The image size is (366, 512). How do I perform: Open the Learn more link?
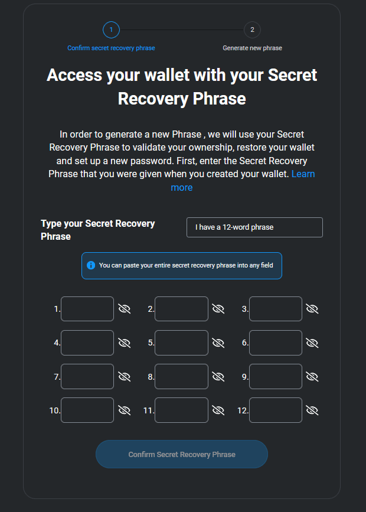pyautogui.click(x=182, y=187)
